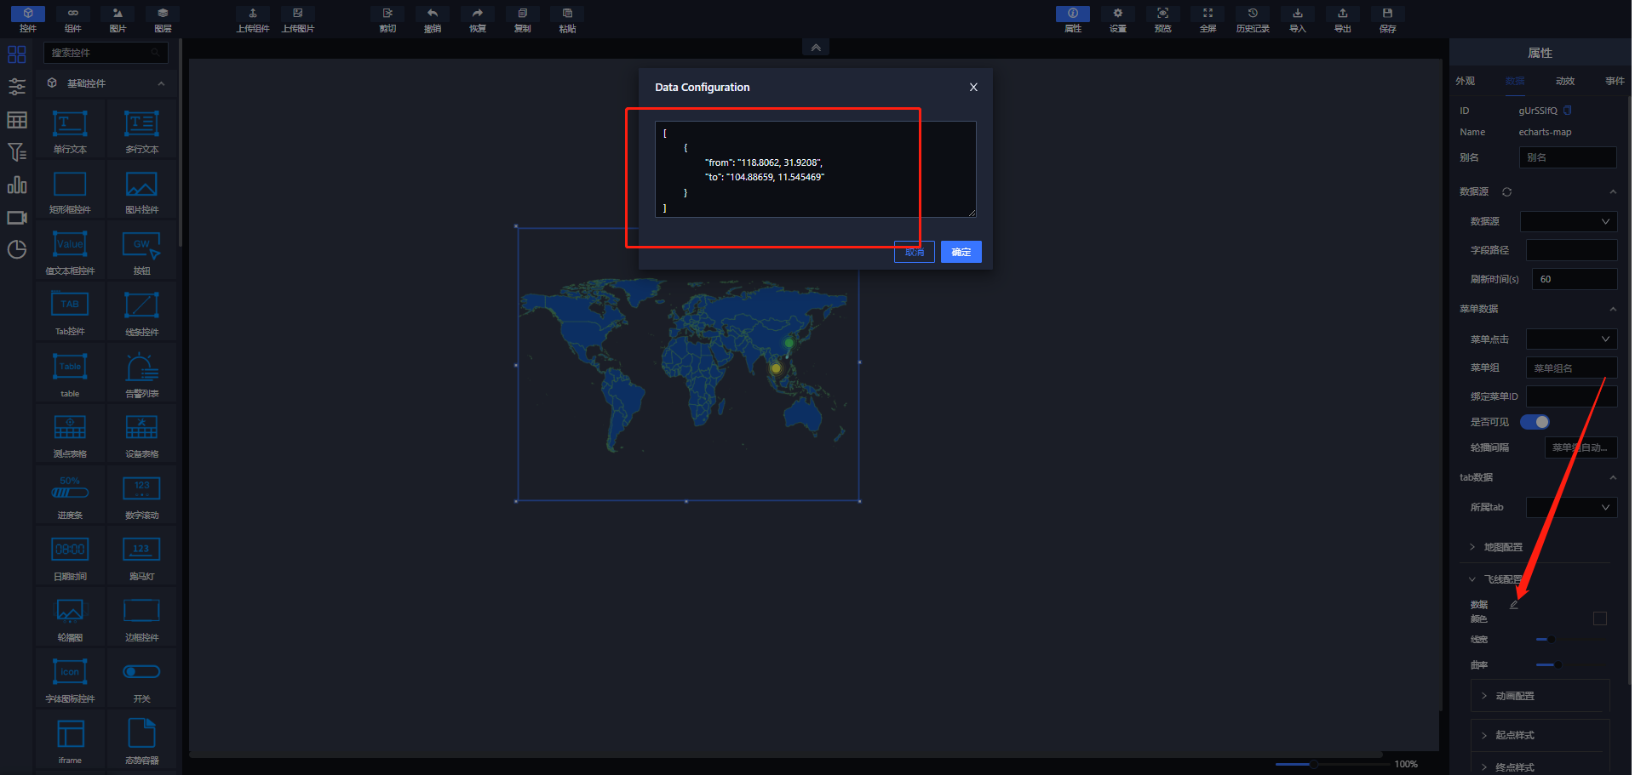This screenshot has width=1635, height=775.
Task: Click the 预览 (preview) toolbar icon
Action: pos(1162,19)
